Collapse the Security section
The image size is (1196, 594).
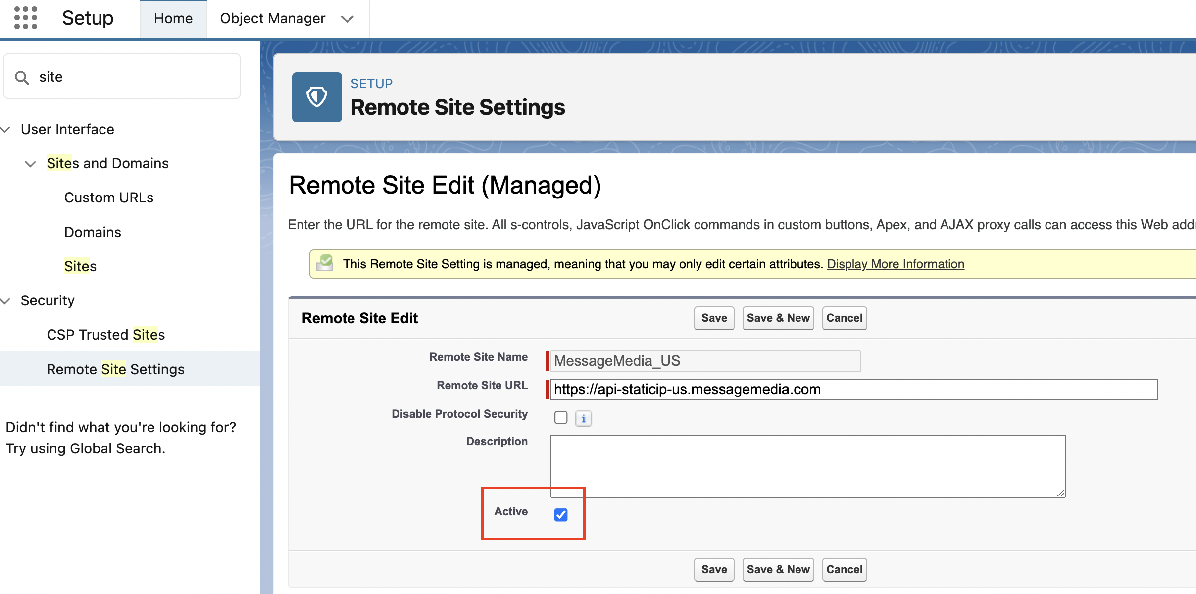5,301
